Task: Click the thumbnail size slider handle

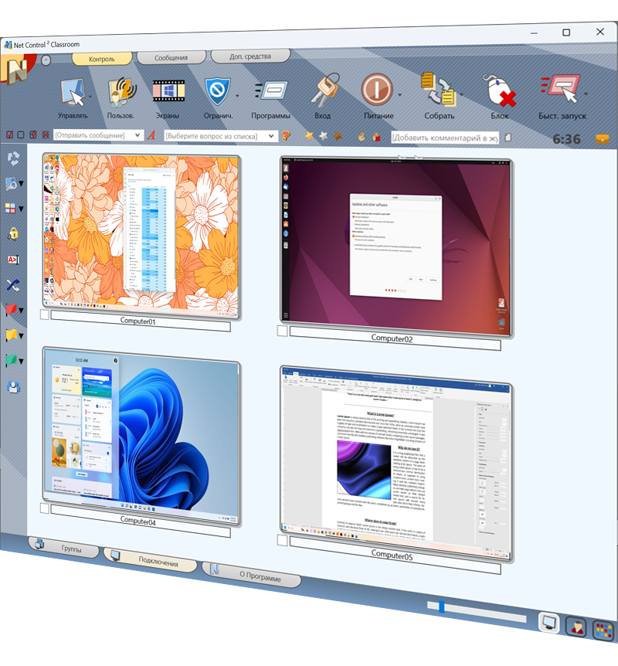Action: point(441,607)
